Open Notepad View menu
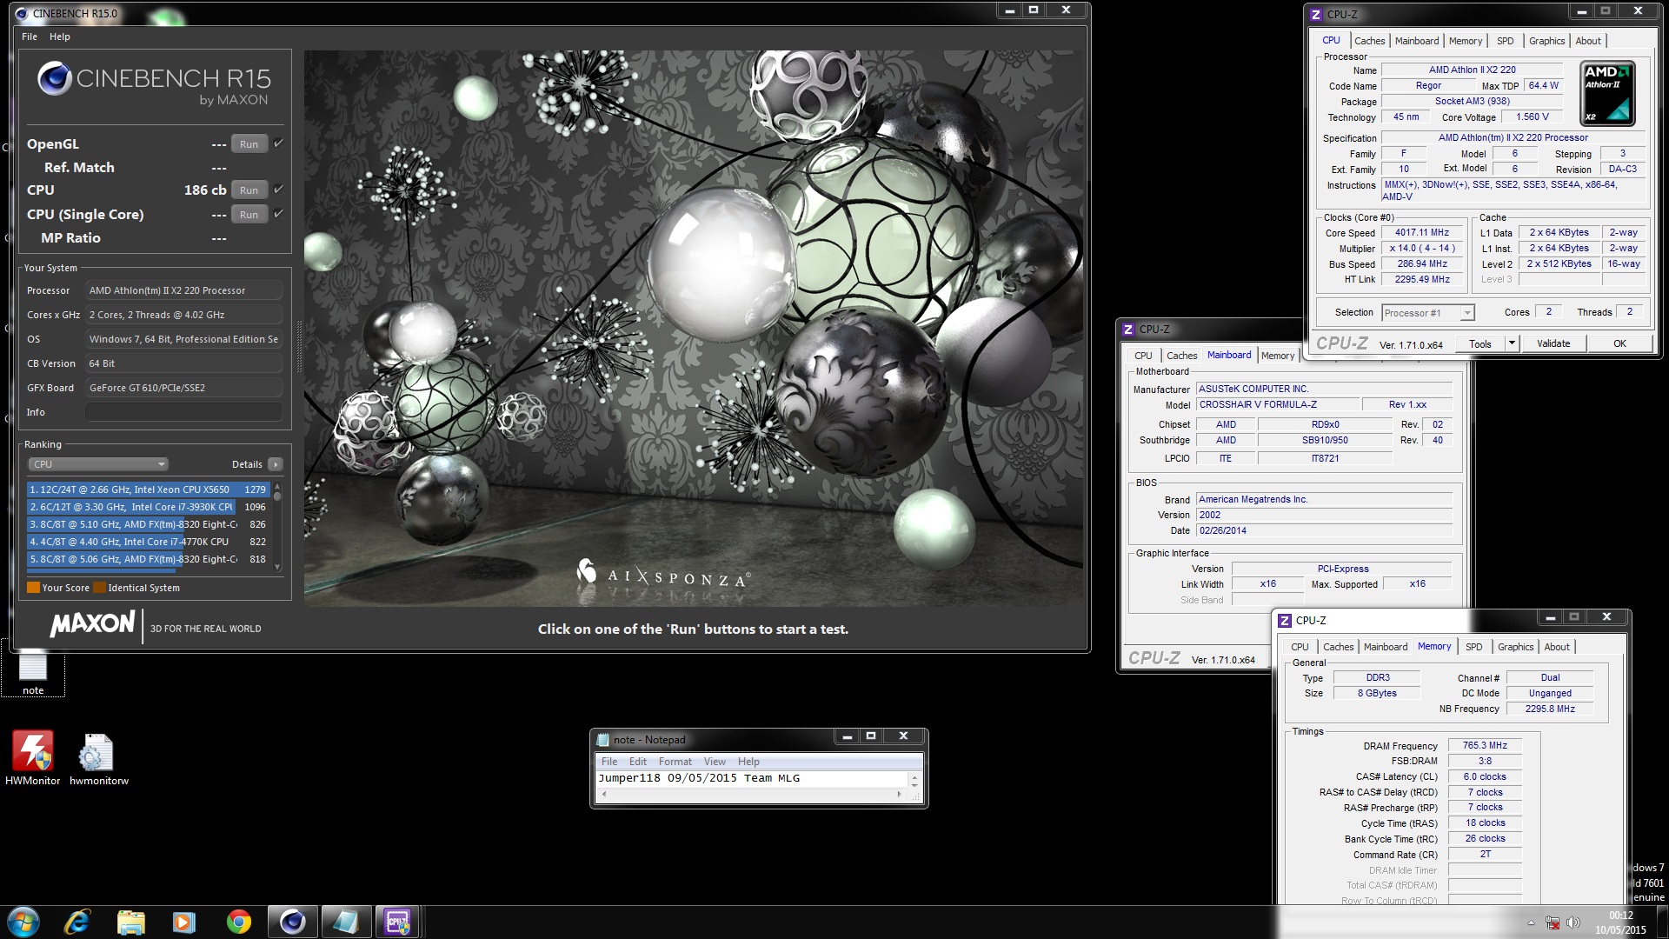 point(715,762)
